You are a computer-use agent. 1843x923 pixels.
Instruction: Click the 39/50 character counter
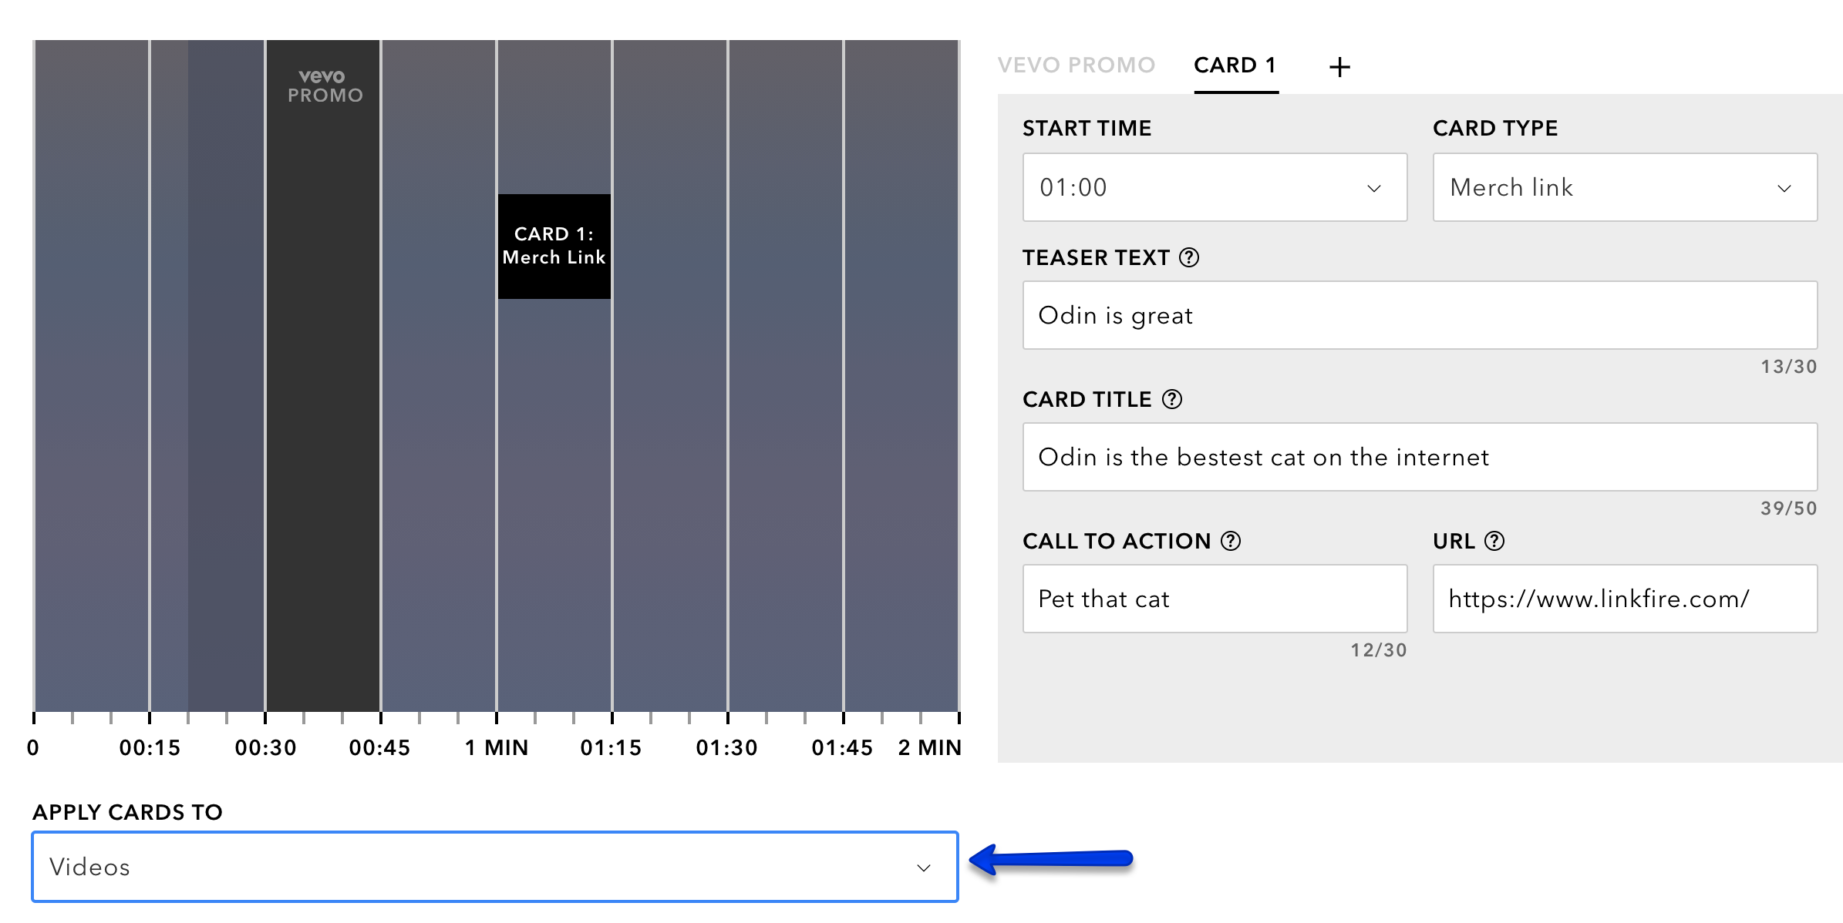[1789, 508]
